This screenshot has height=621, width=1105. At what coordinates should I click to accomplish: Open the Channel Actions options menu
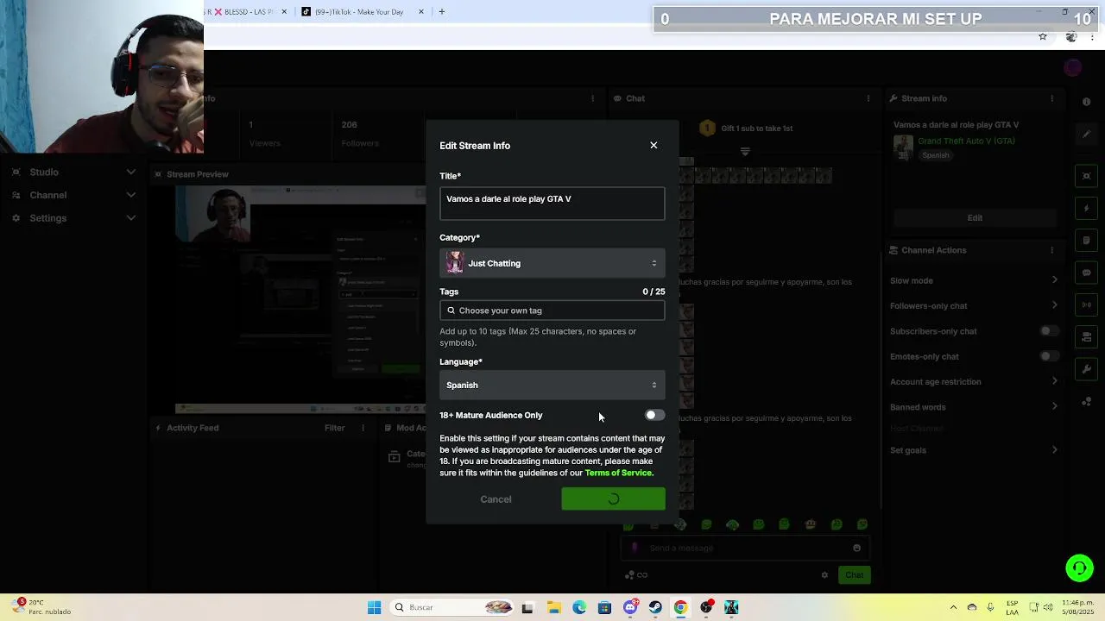1052,250
